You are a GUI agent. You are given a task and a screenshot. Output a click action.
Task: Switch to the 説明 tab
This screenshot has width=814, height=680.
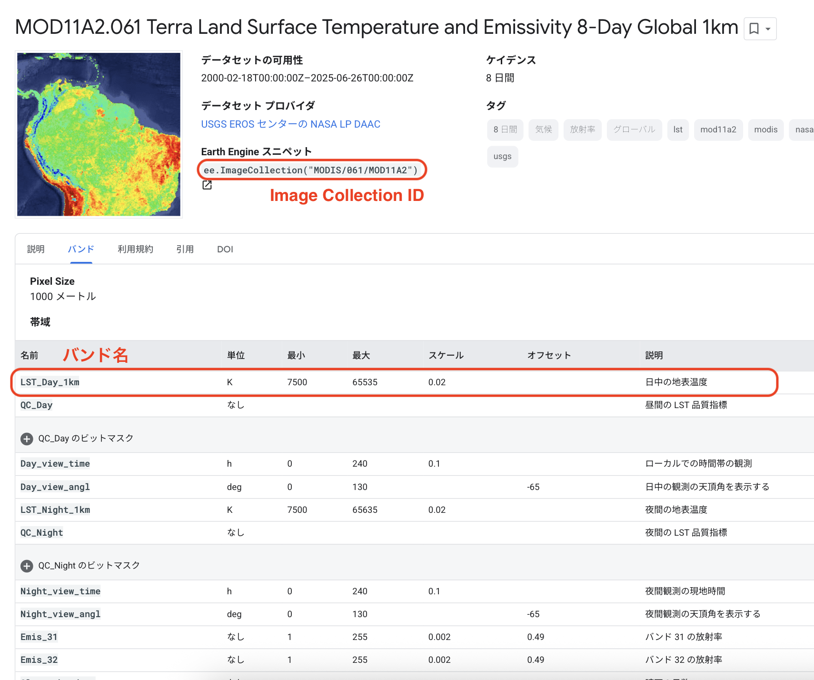click(36, 249)
